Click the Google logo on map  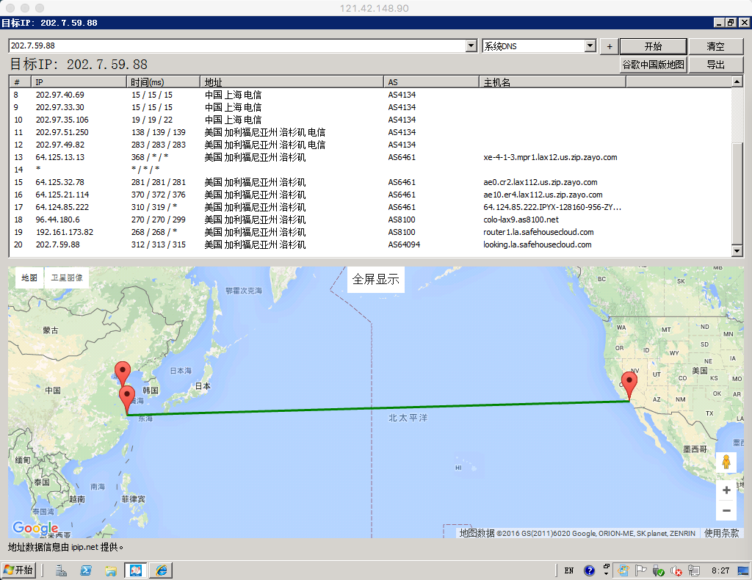(35, 528)
